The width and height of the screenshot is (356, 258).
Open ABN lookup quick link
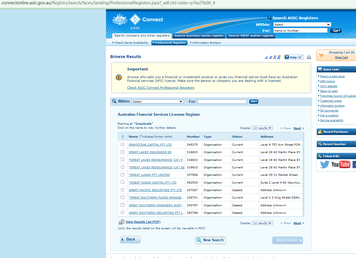click(x=328, y=81)
